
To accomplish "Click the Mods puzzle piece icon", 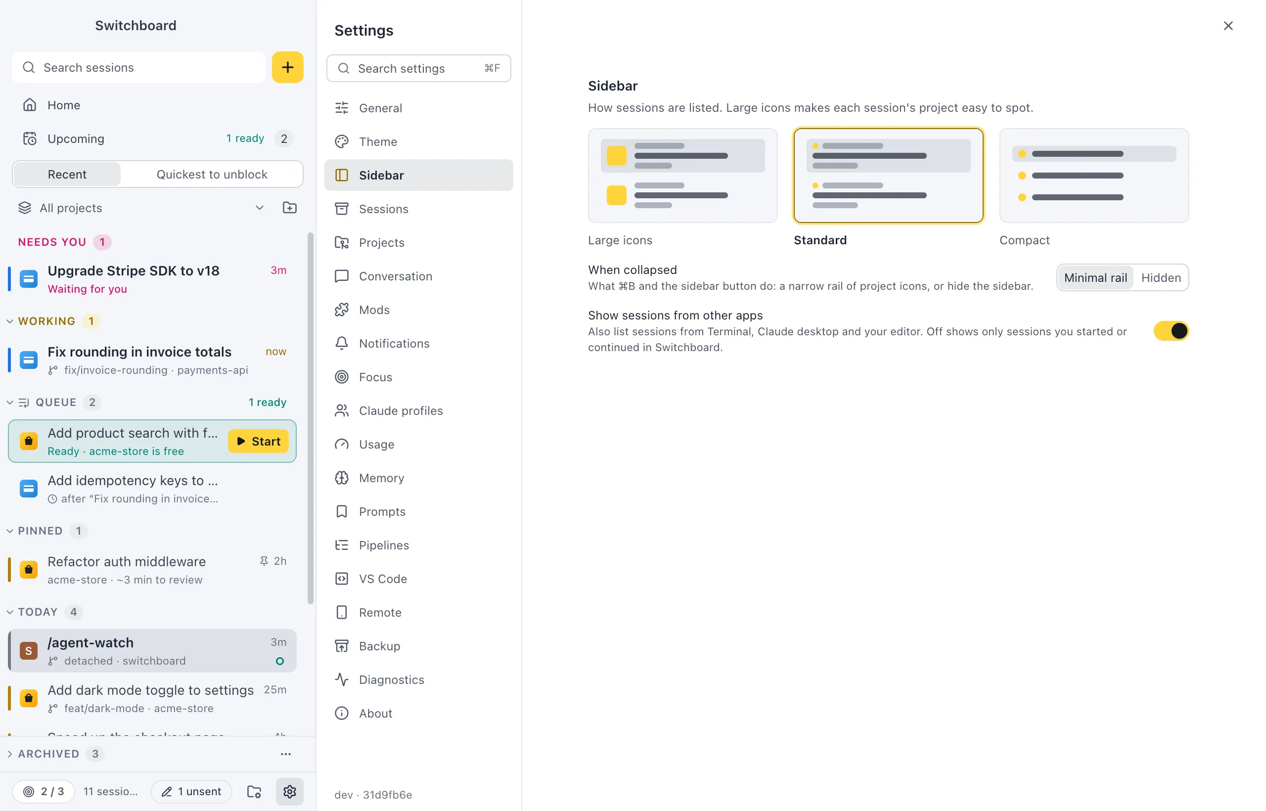I will [x=342, y=310].
